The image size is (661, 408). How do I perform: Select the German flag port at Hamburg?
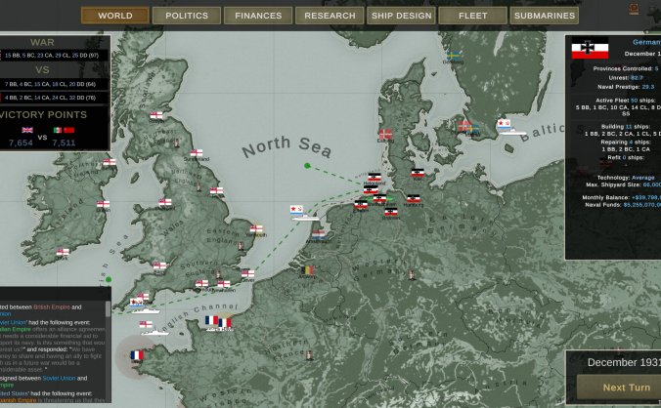(414, 199)
